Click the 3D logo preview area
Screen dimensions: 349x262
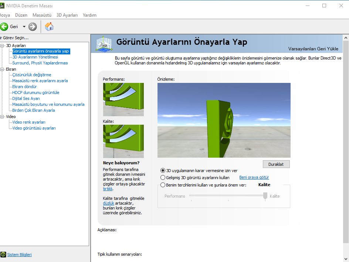tap(224, 120)
